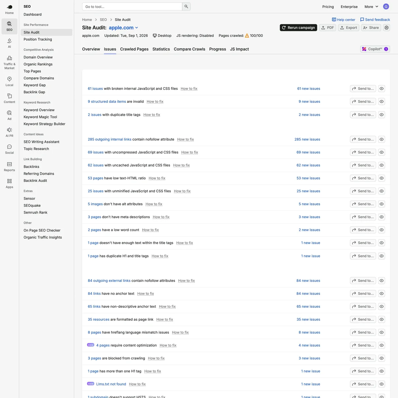The image size is (398, 398).
Task: Hide the duplicate title tags issue
Action: [382, 115]
